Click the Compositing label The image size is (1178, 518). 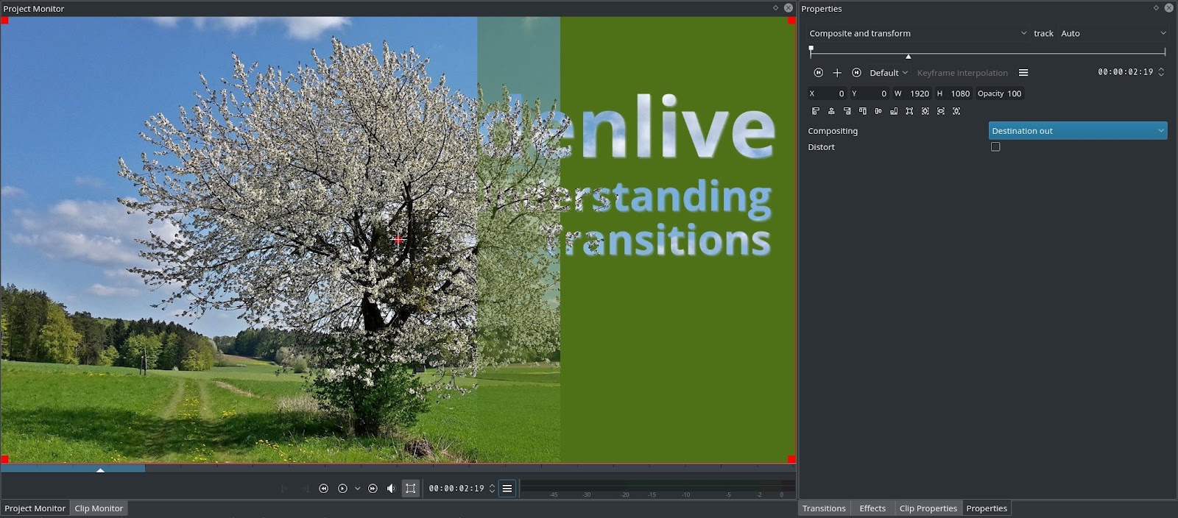click(x=833, y=131)
